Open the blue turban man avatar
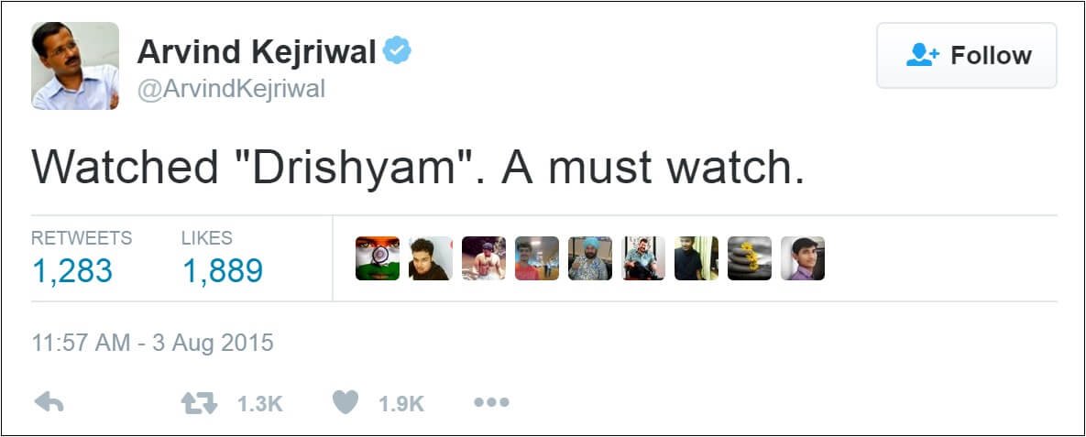Viewport: 1086px width, 437px height. click(x=590, y=258)
